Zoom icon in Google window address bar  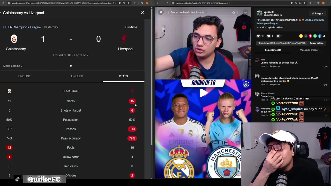(124, 3)
